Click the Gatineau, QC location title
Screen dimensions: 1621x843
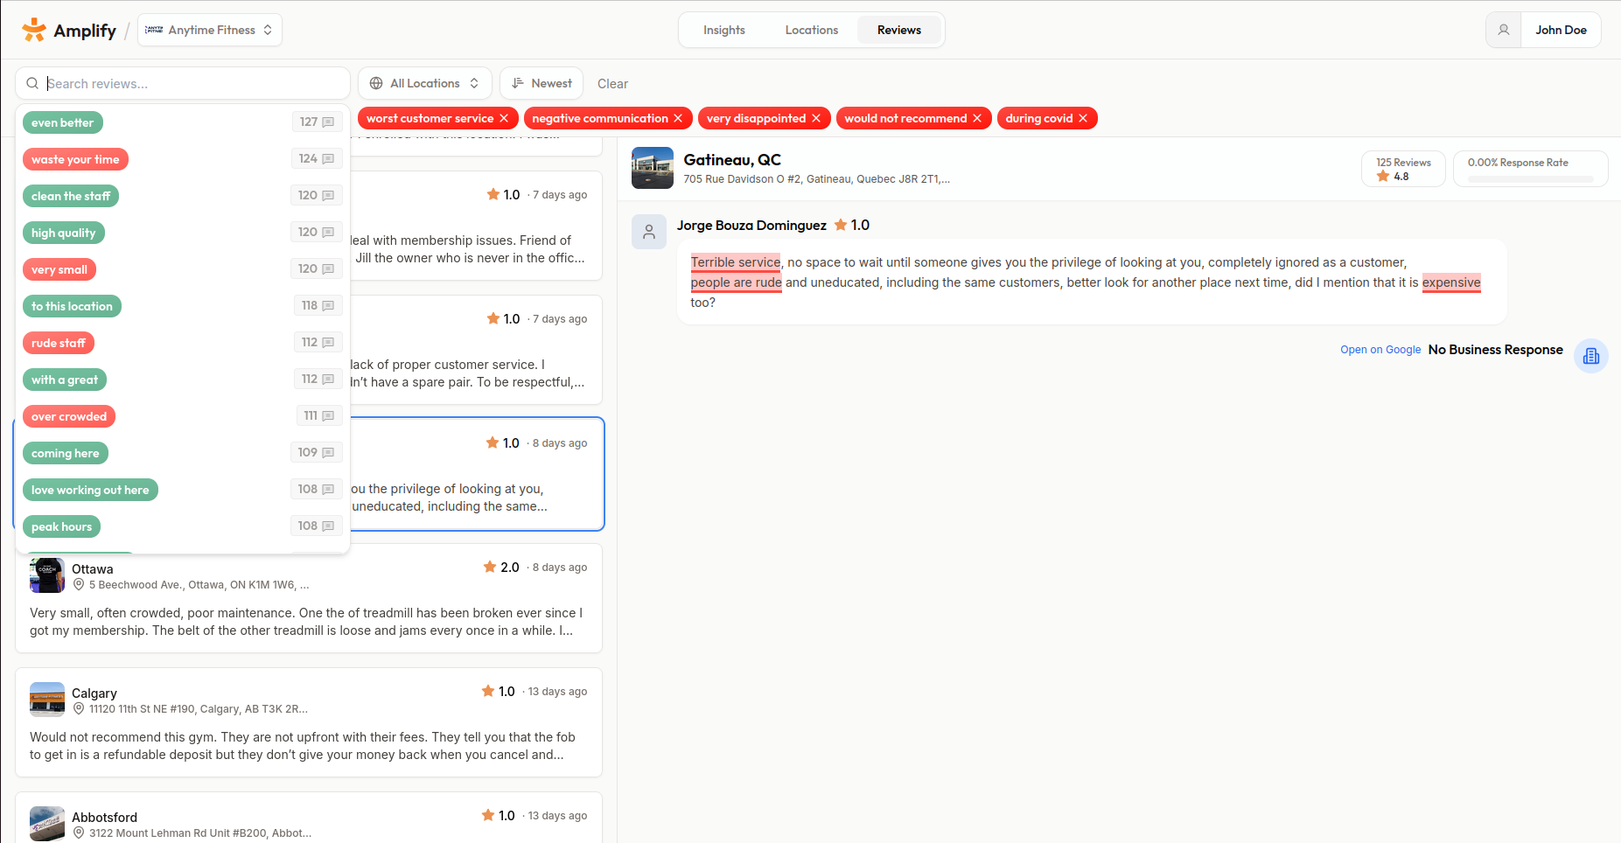(732, 160)
